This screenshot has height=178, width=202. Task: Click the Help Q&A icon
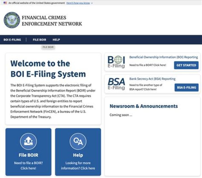[x=78, y=141]
